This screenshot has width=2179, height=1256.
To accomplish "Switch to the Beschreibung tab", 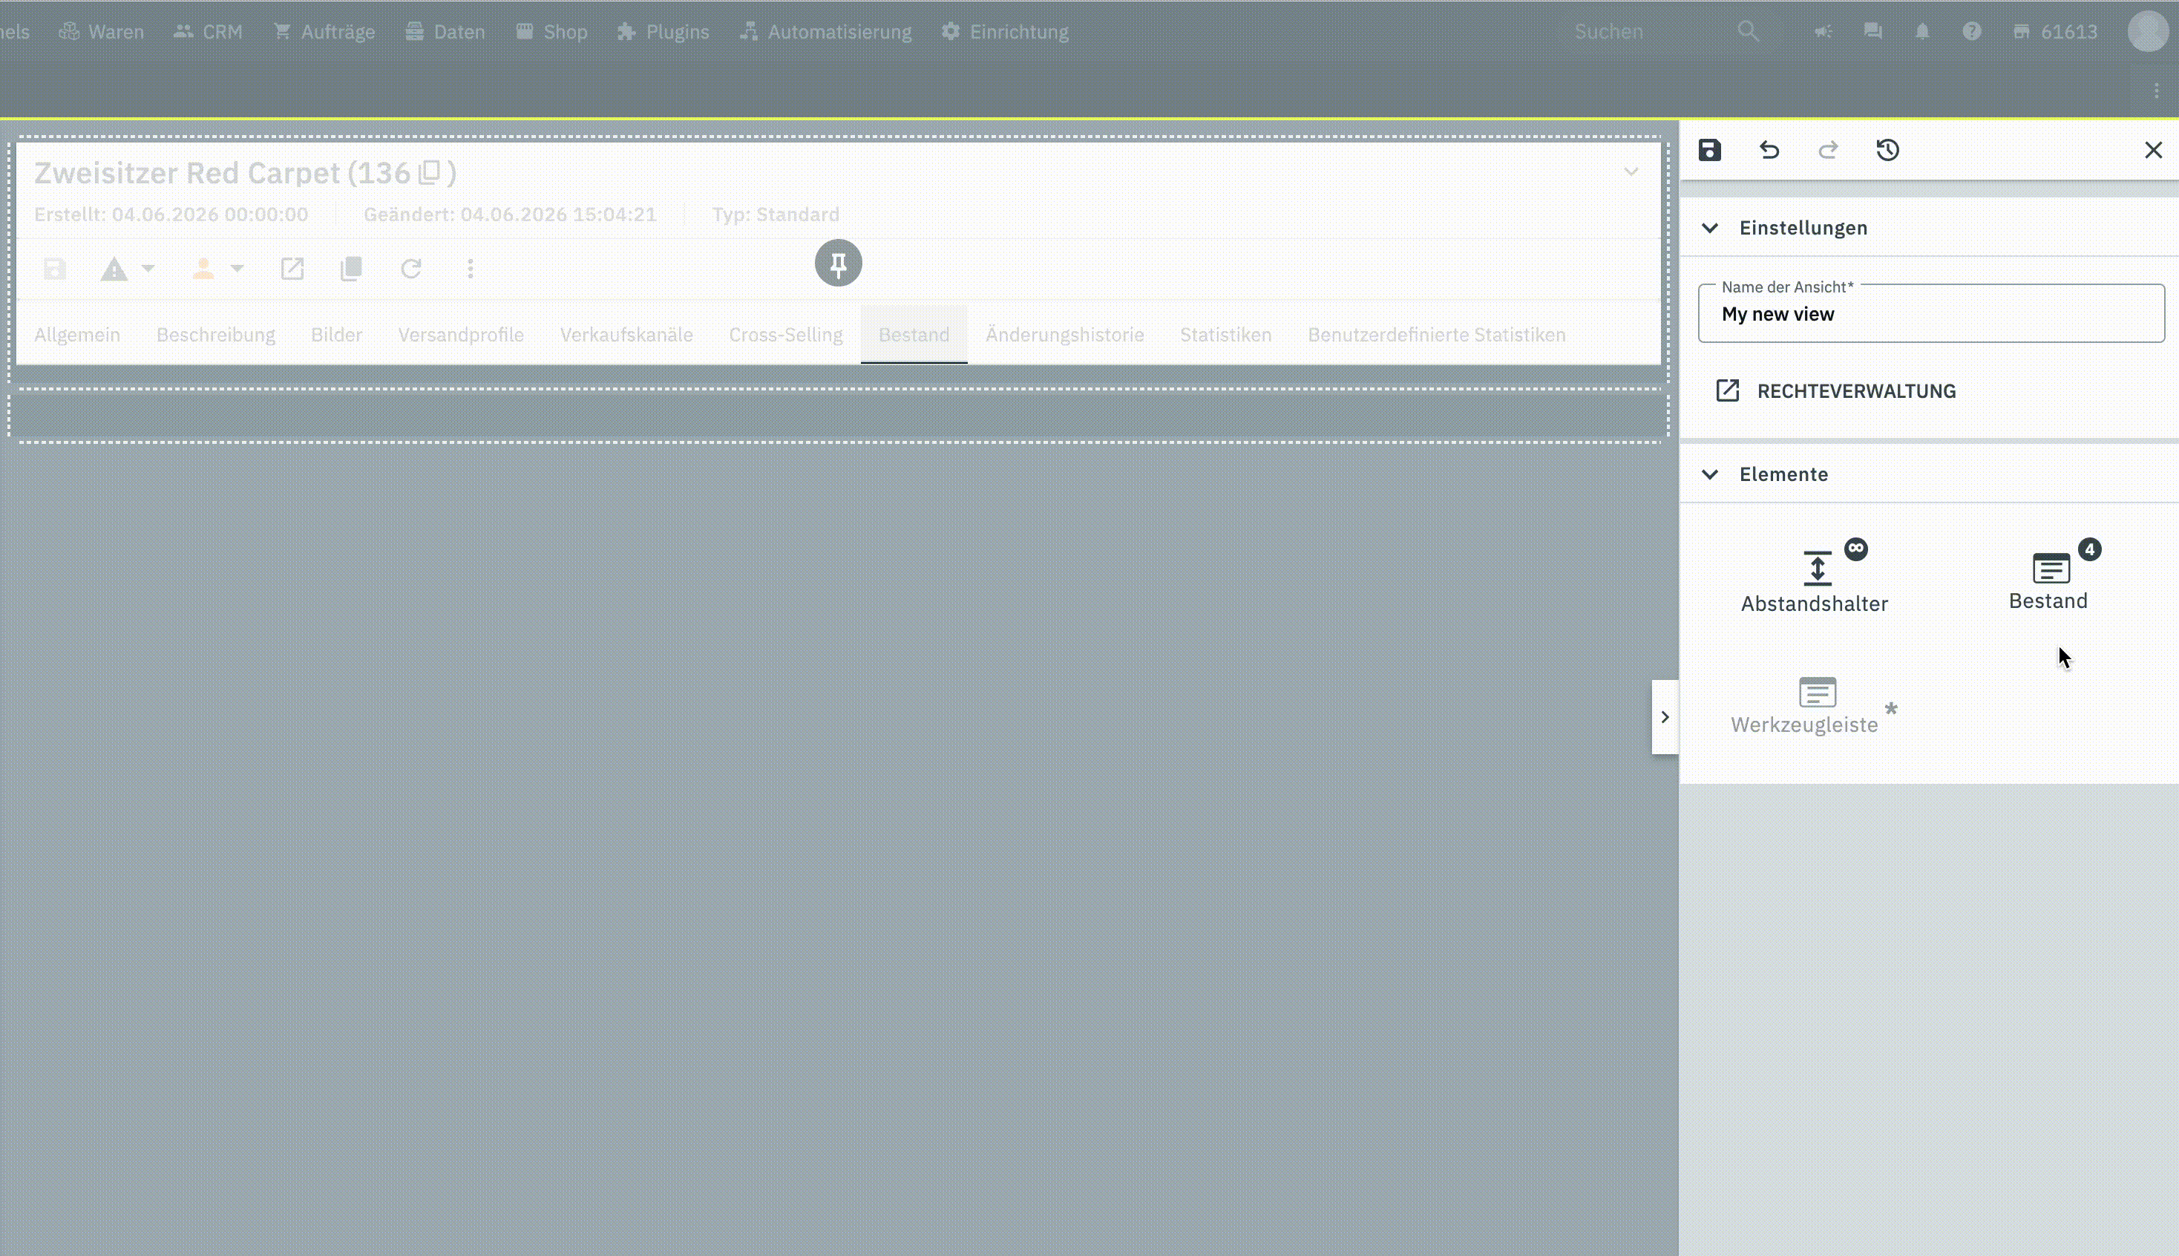I will tap(215, 335).
